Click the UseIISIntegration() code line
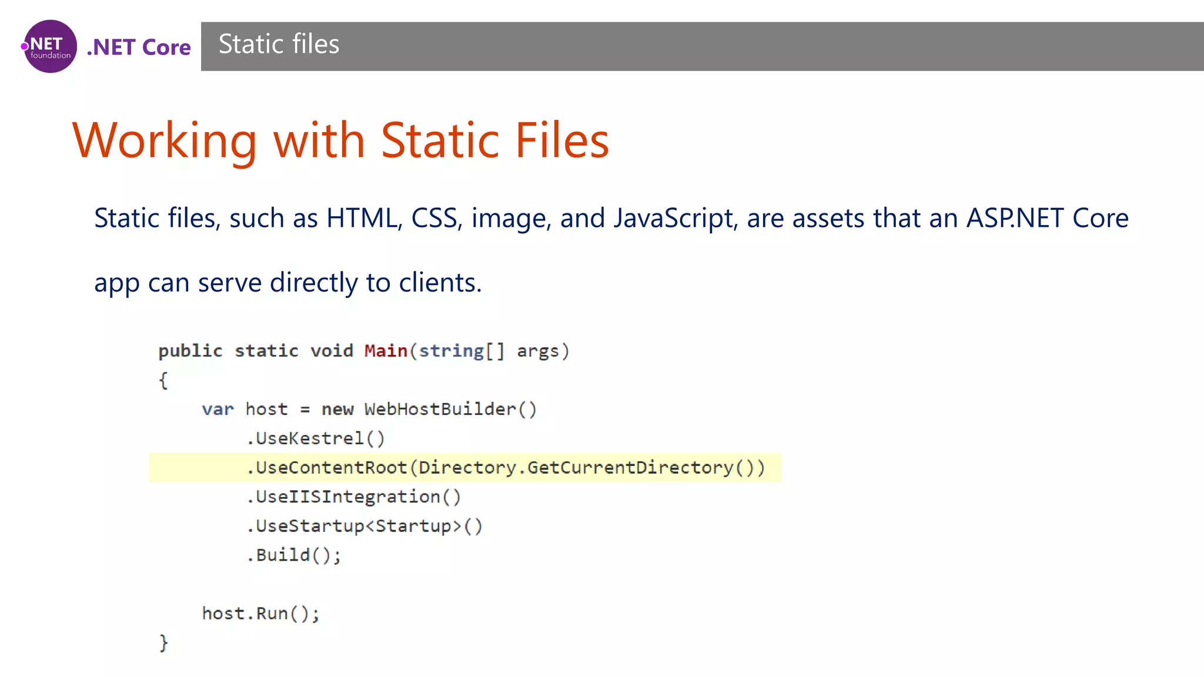The image size is (1204, 677). [353, 497]
